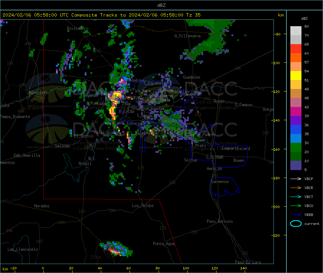This screenshot has width=323, height=273.
Task: Click the 'Morados' map label
Action: pos(42,206)
